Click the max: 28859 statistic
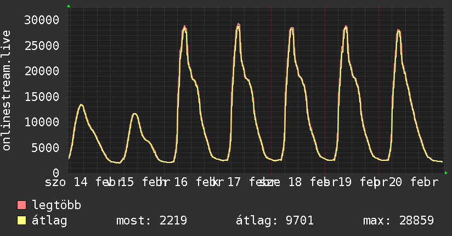The width and height of the screenshot is (452, 236). pos(398,221)
